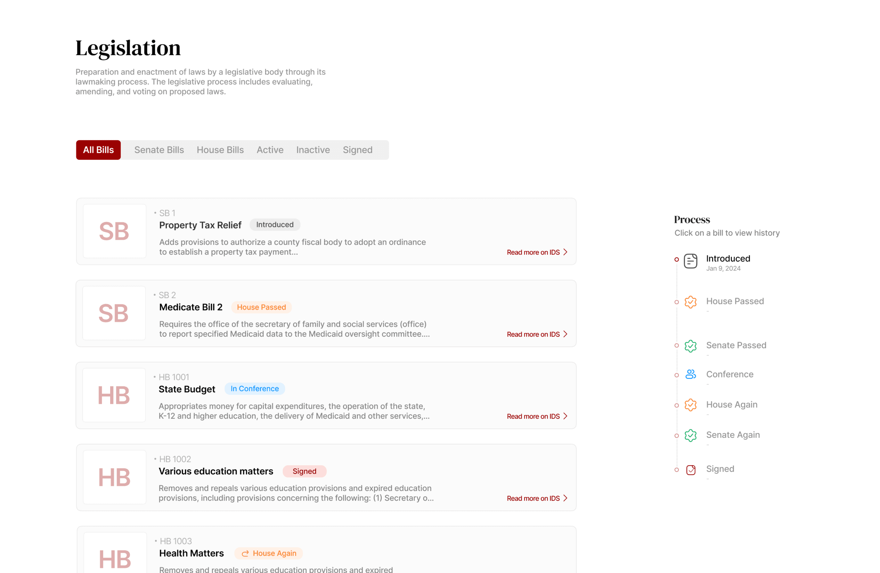Click the Introduced timeline marker dot
The image size is (880, 573).
pos(676,259)
